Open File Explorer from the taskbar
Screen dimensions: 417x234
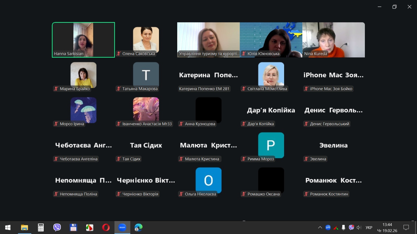(24, 227)
